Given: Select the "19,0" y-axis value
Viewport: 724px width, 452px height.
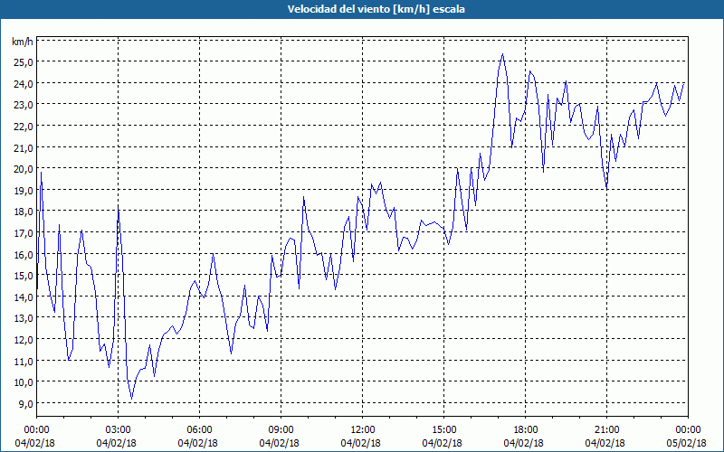Looking at the screenshot, I should coord(24,190).
